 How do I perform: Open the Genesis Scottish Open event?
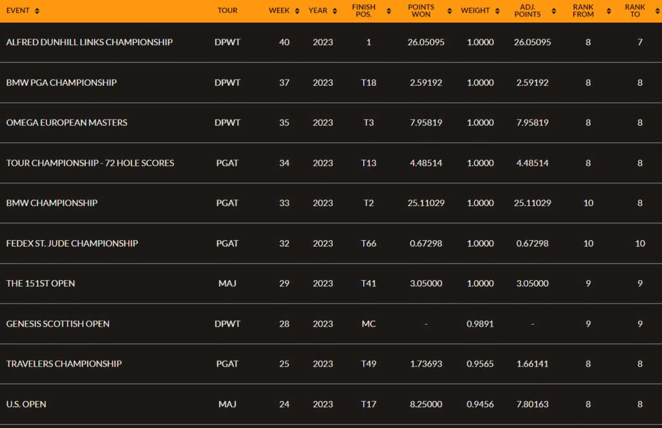tap(58, 324)
